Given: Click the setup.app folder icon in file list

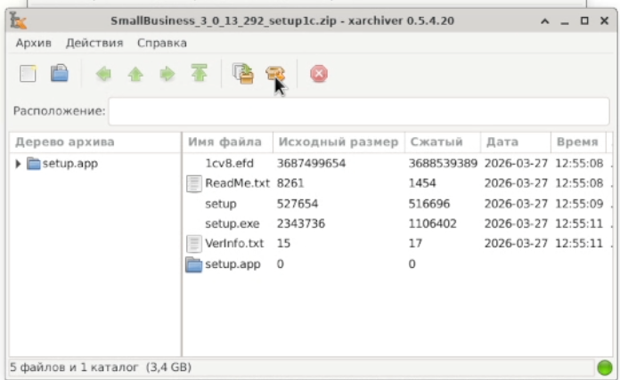Looking at the screenshot, I should tap(194, 264).
